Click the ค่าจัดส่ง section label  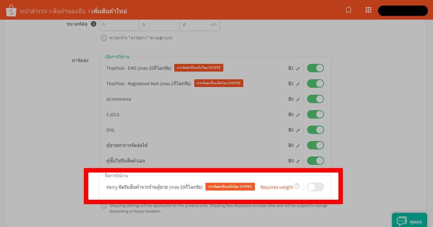click(80, 60)
